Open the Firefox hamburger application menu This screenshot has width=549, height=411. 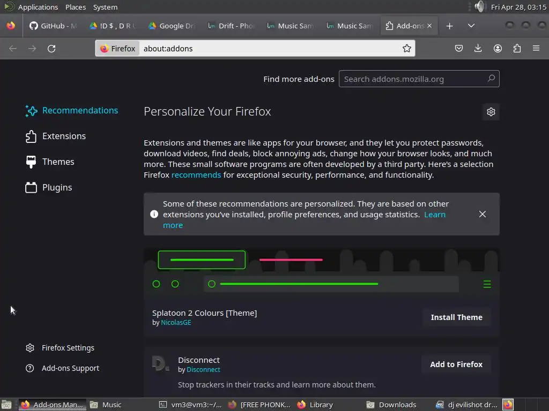[x=536, y=48]
